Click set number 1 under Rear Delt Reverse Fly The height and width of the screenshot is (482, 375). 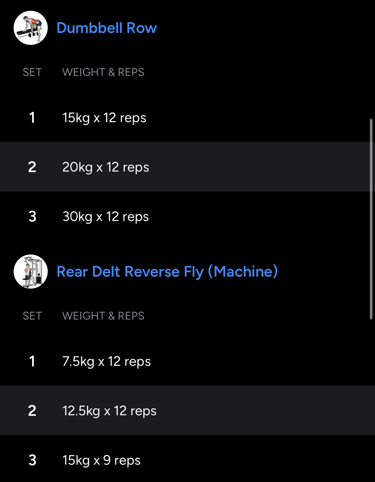pos(32,361)
